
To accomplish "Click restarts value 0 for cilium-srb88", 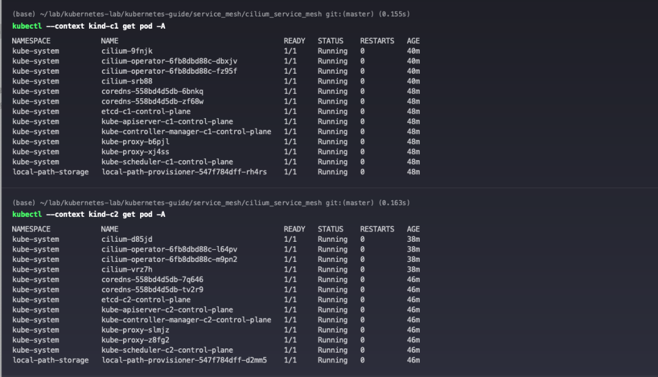I will click(x=363, y=82).
